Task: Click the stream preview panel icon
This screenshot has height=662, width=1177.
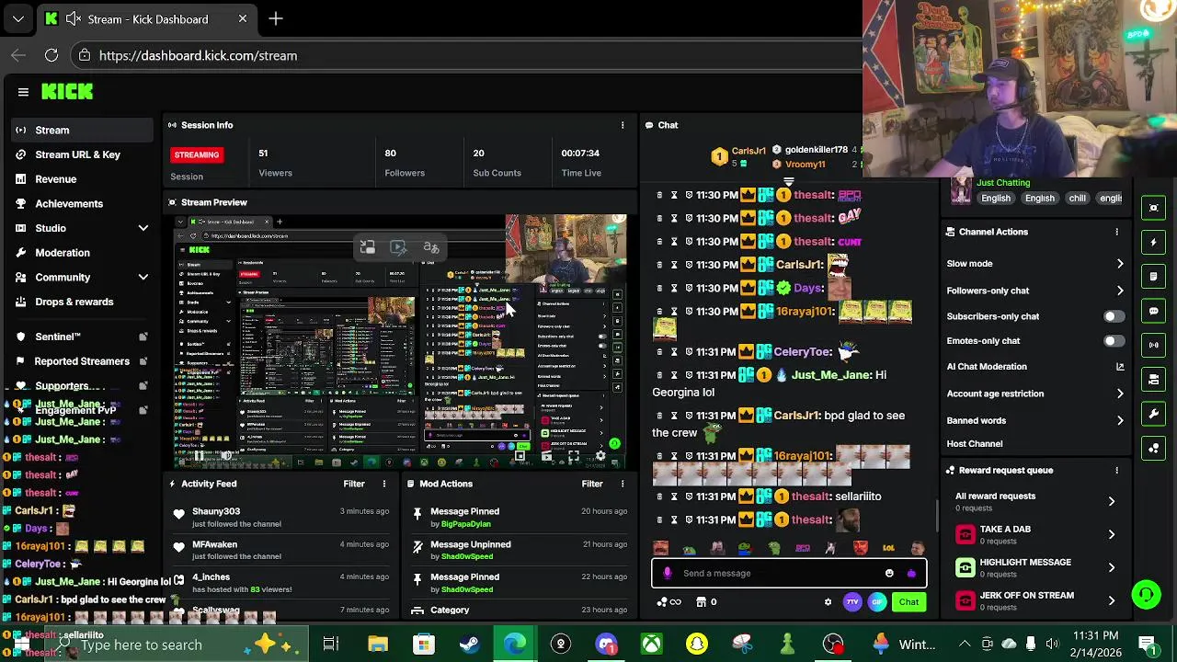Action: click(x=1154, y=208)
